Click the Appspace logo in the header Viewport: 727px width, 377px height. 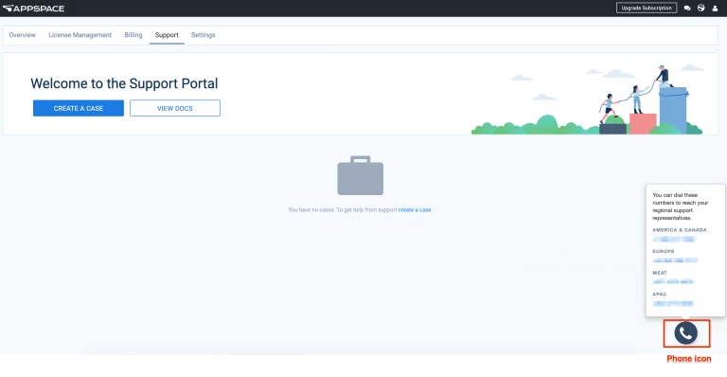point(33,9)
